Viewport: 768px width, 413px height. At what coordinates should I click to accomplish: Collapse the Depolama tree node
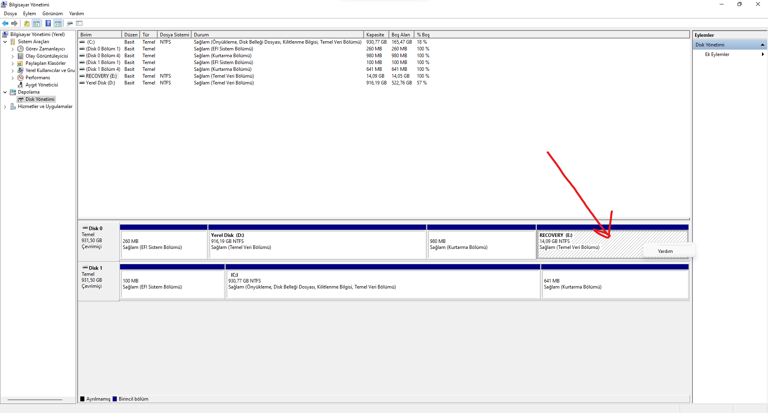point(5,92)
